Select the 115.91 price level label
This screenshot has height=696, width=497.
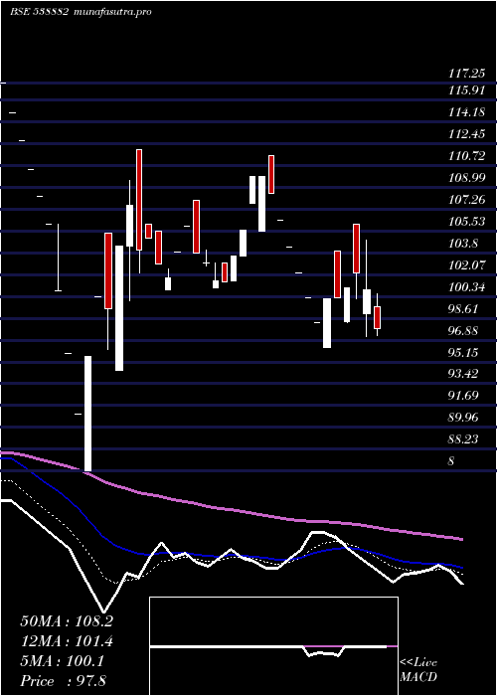[466, 91]
